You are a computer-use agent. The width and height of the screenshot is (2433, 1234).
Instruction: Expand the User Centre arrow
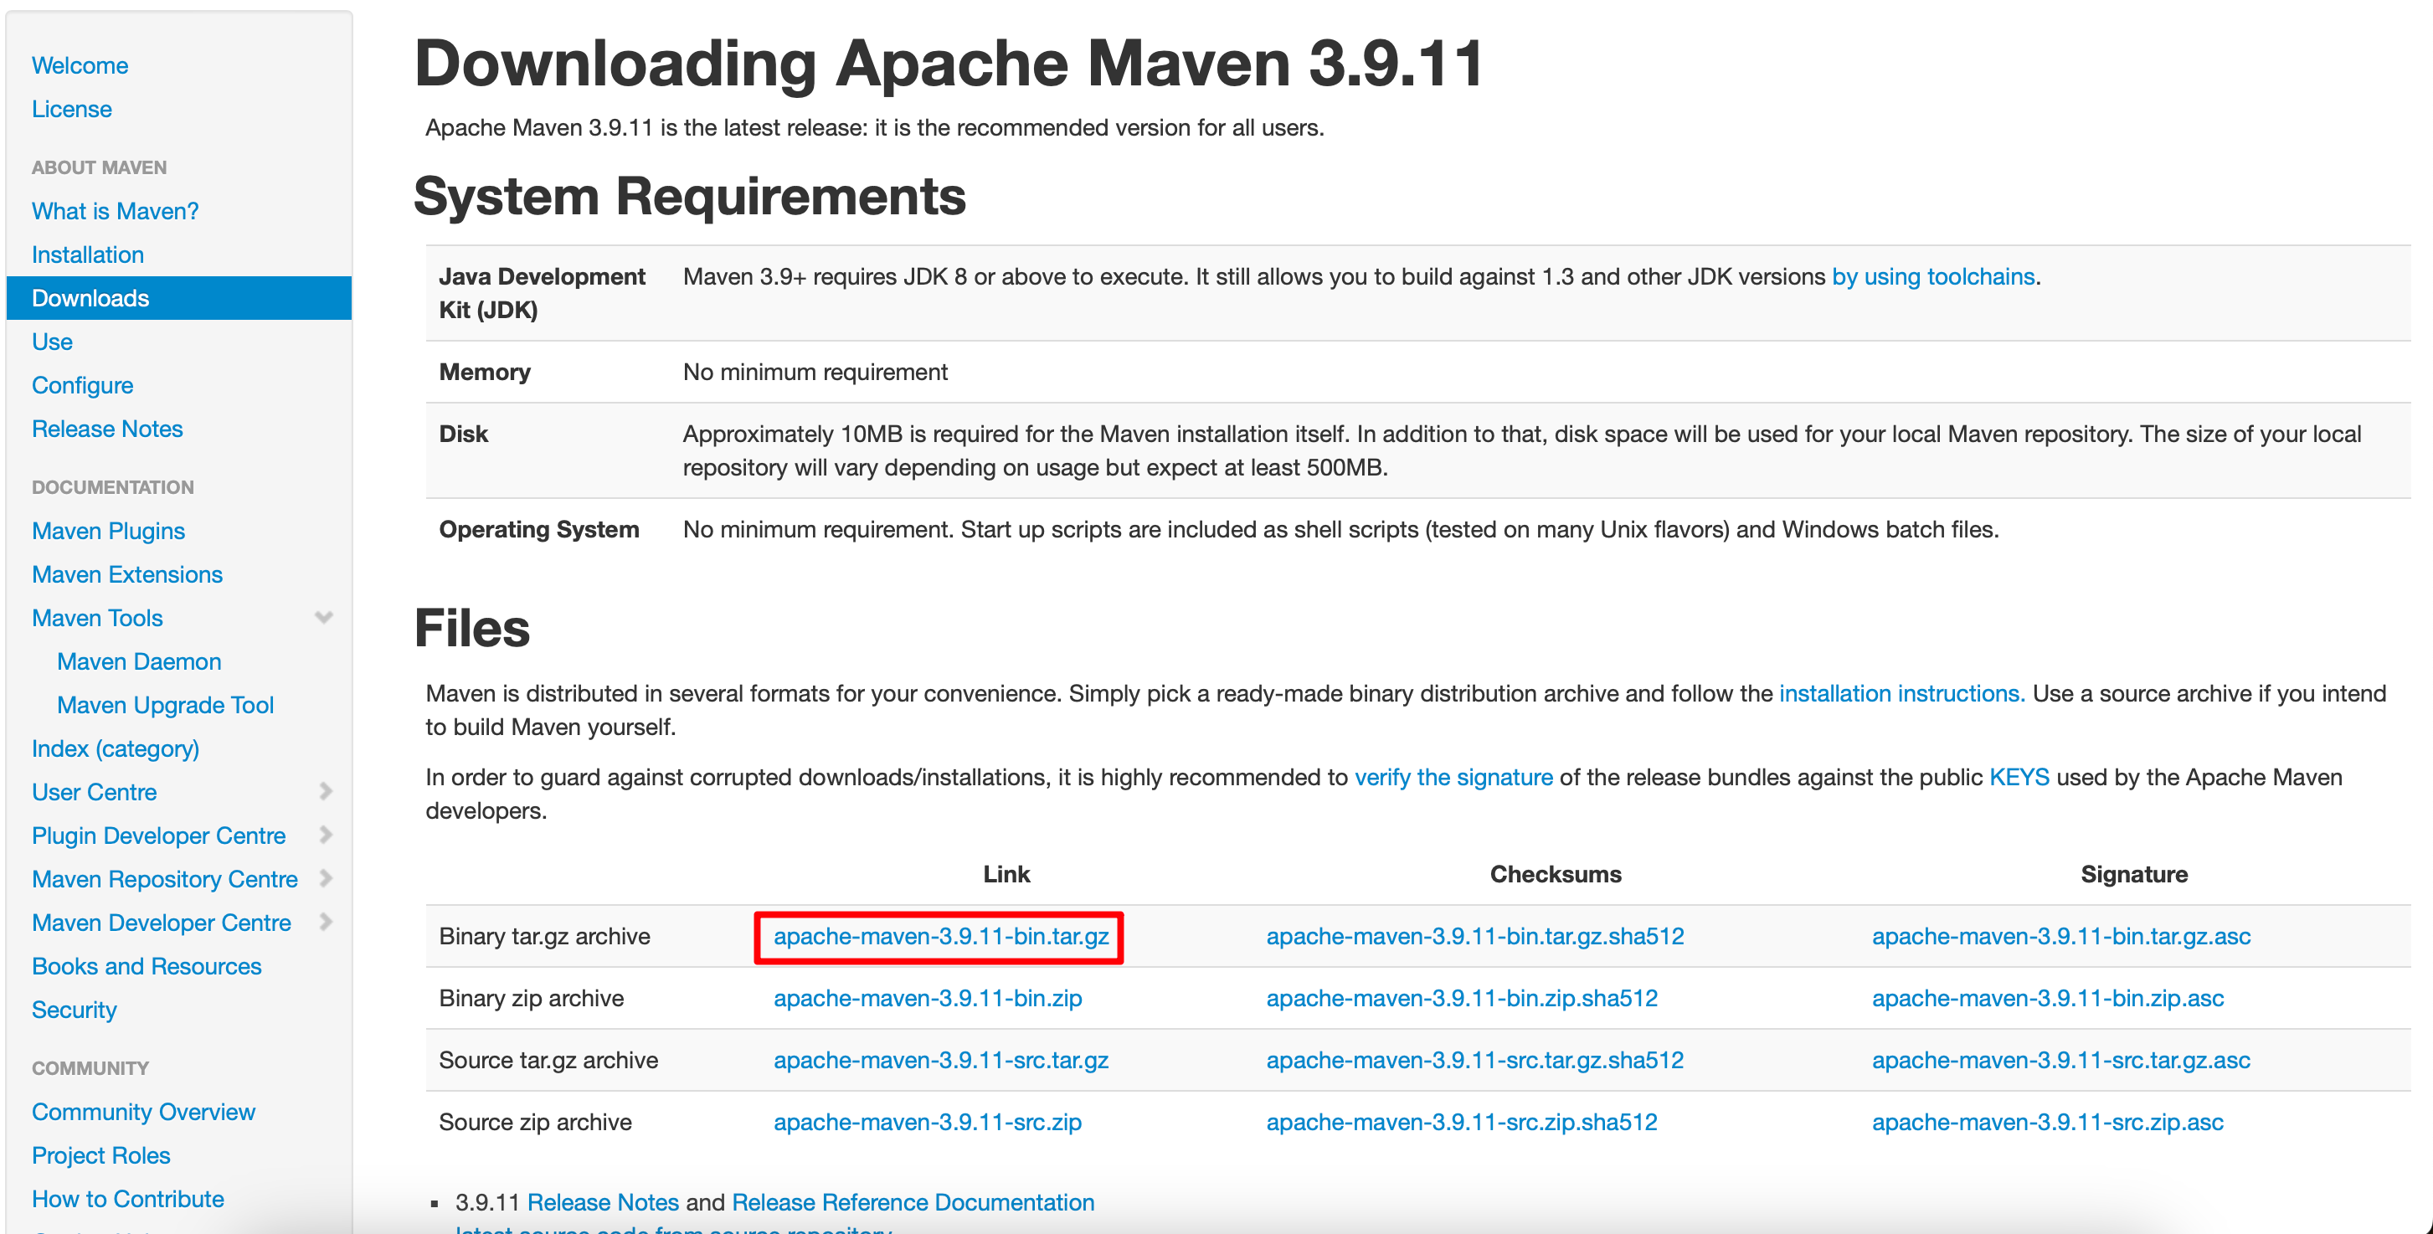(x=326, y=791)
